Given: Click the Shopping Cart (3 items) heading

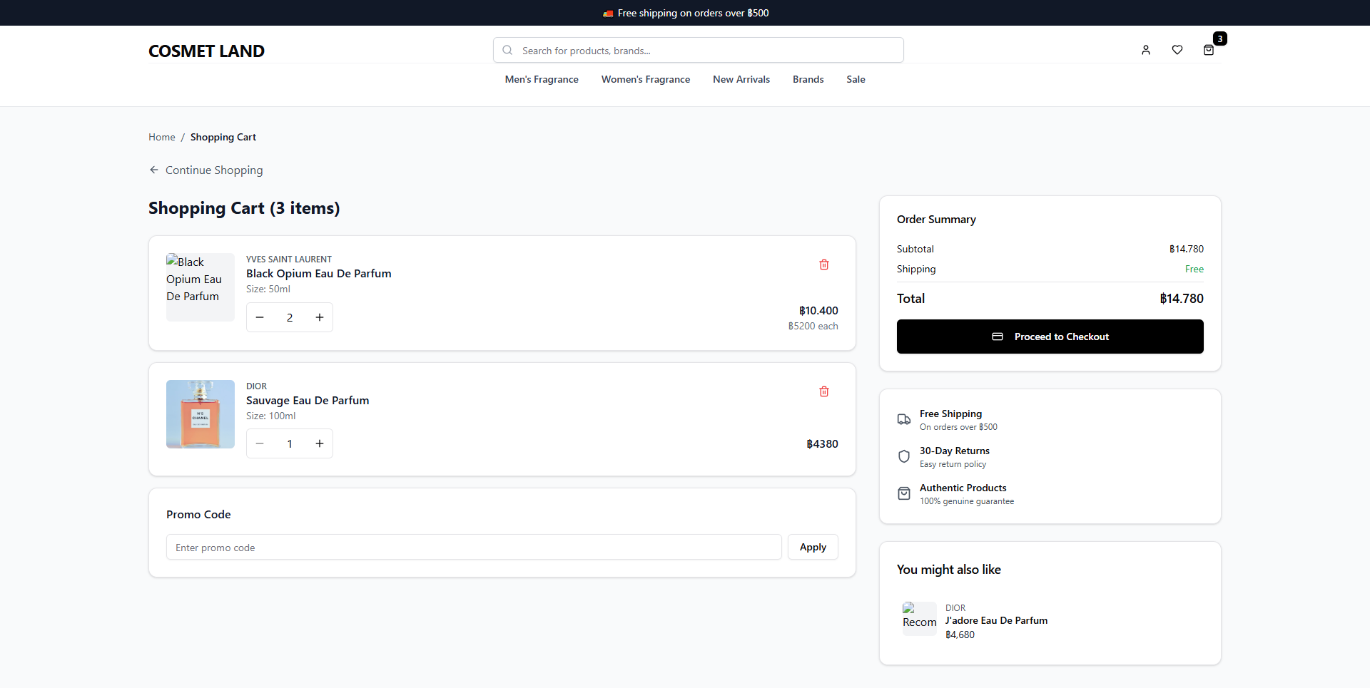Looking at the screenshot, I should click(x=244, y=208).
